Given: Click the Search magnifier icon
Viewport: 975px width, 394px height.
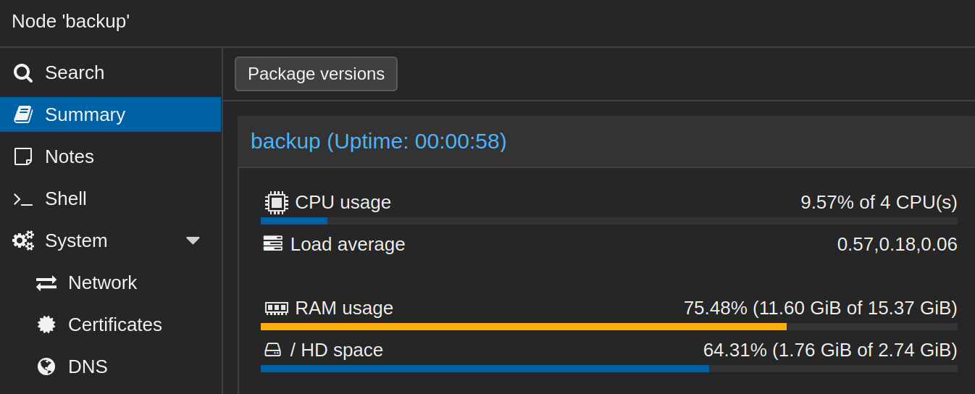Looking at the screenshot, I should tap(23, 73).
